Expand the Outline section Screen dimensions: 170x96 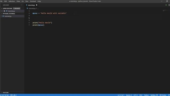click(2, 93)
